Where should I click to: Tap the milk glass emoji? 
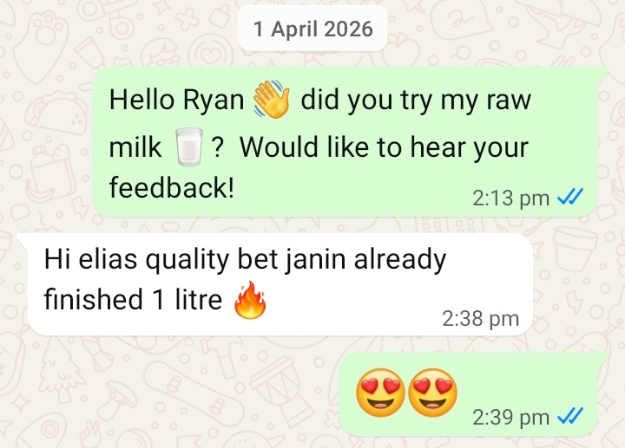(x=189, y=146)
